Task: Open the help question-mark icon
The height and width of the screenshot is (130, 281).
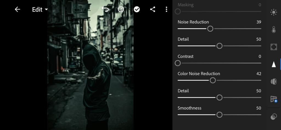Action: [x=121, y=9]
